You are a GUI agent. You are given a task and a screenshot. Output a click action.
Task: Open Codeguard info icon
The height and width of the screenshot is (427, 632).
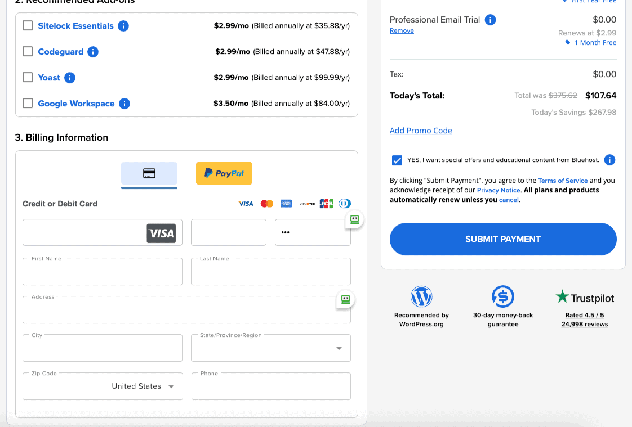coord(93,52)
